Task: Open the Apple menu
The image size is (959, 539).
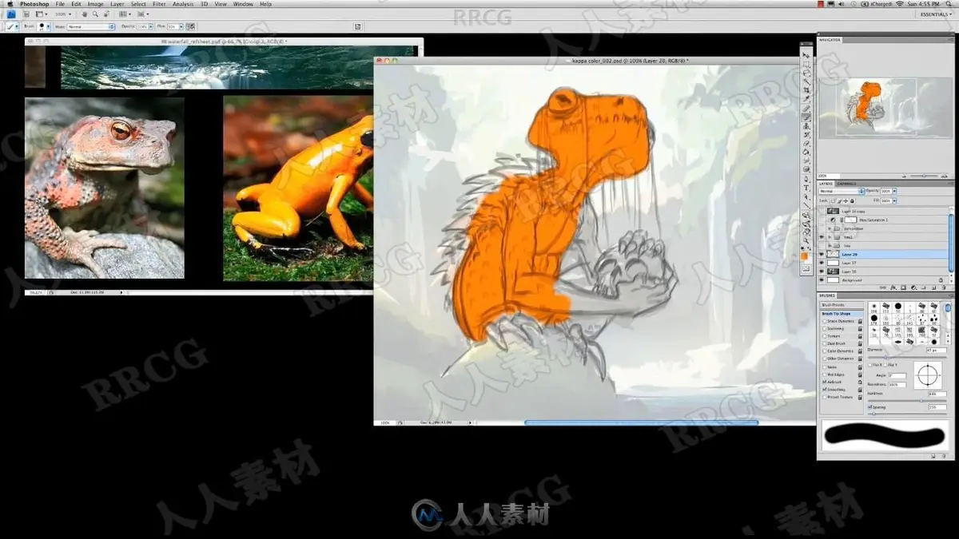Action: click(x=10, y=4)
